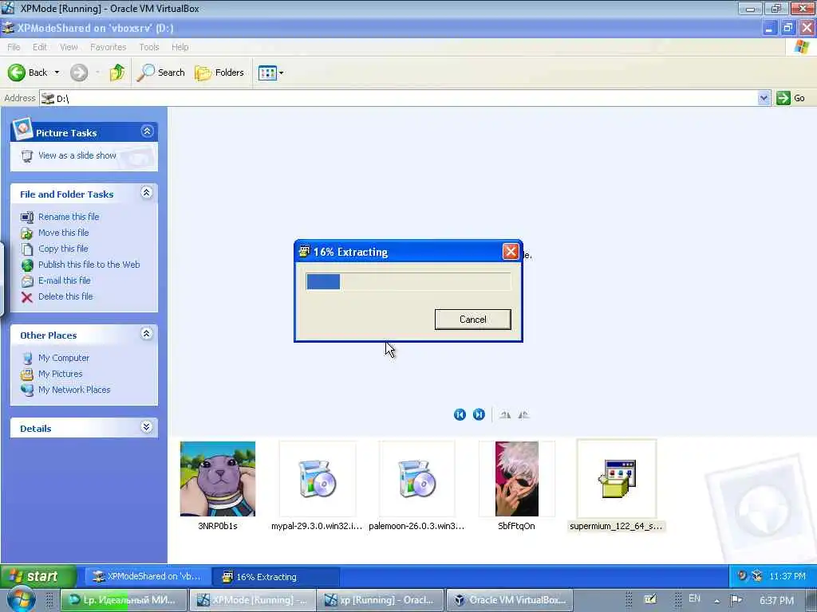Screen dimensions: 817x612
Task: Collapse the File and Folder Tasks panel
Action: [147, 193]
